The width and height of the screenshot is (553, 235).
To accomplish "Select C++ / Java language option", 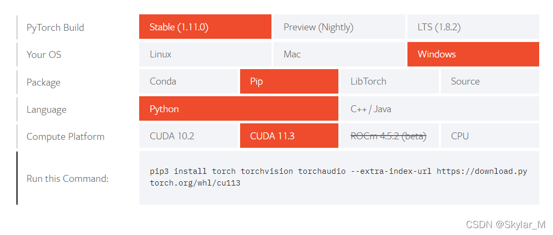I will (440, 108).
